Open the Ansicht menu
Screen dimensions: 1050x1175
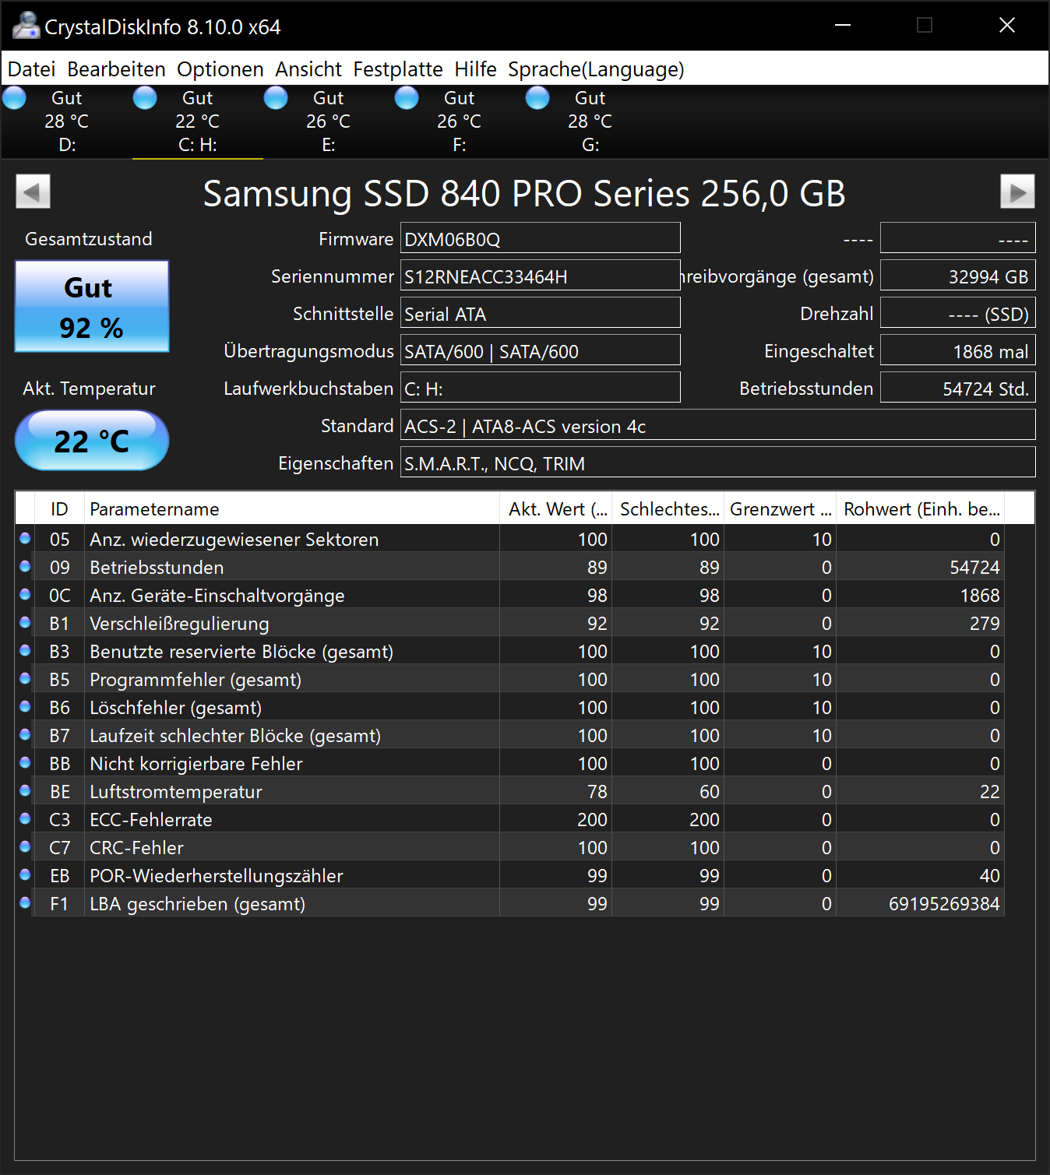(308, 69)
